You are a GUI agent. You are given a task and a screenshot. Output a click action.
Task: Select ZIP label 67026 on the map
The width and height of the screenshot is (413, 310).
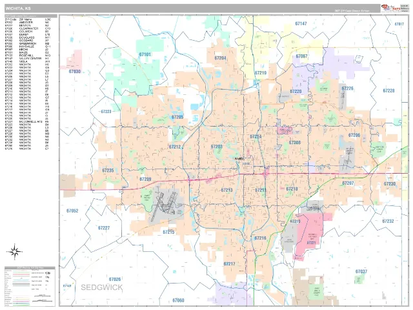click(115, 279)
